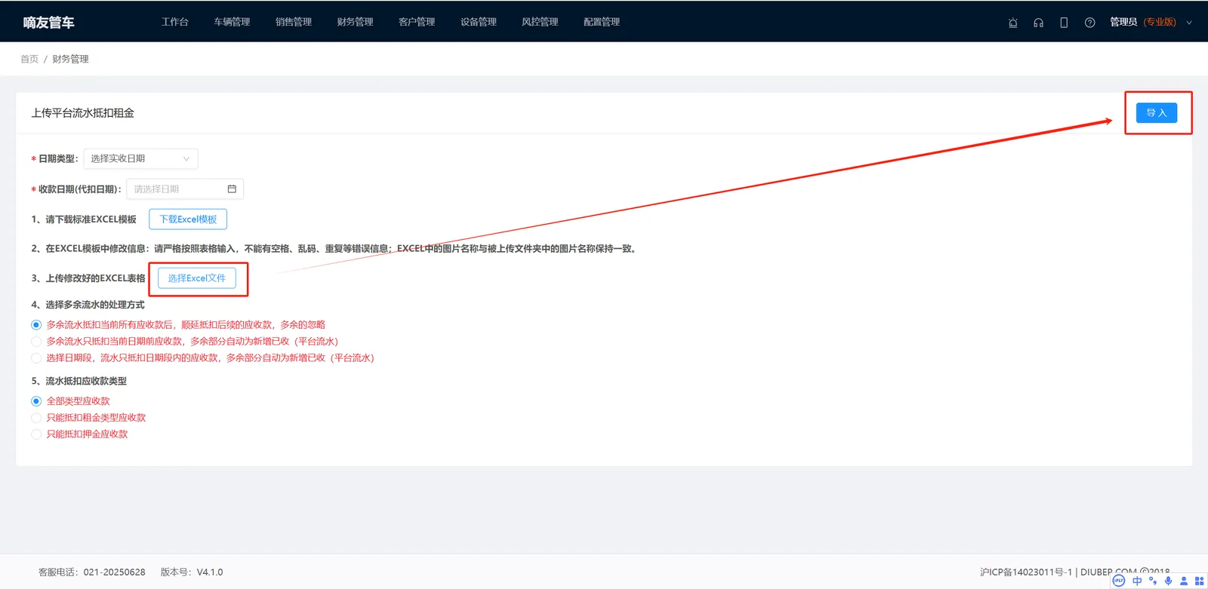The height and width of the screenshot is (589, 1208).
Task: Click the 嘀友管车 logo
Action: pos(49,23)
